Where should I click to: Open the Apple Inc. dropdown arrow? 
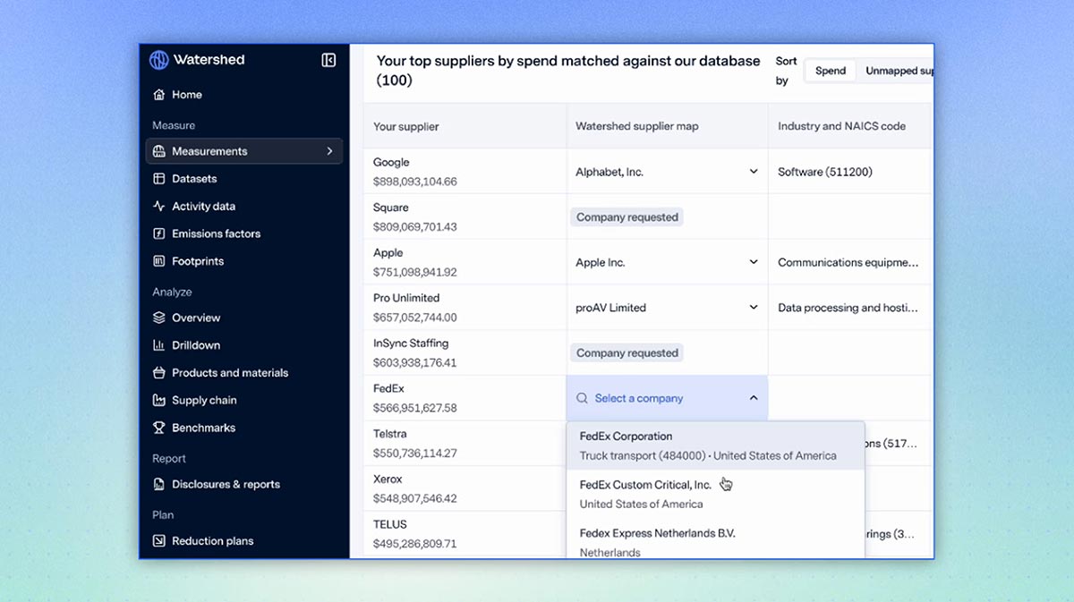[754, 262]
